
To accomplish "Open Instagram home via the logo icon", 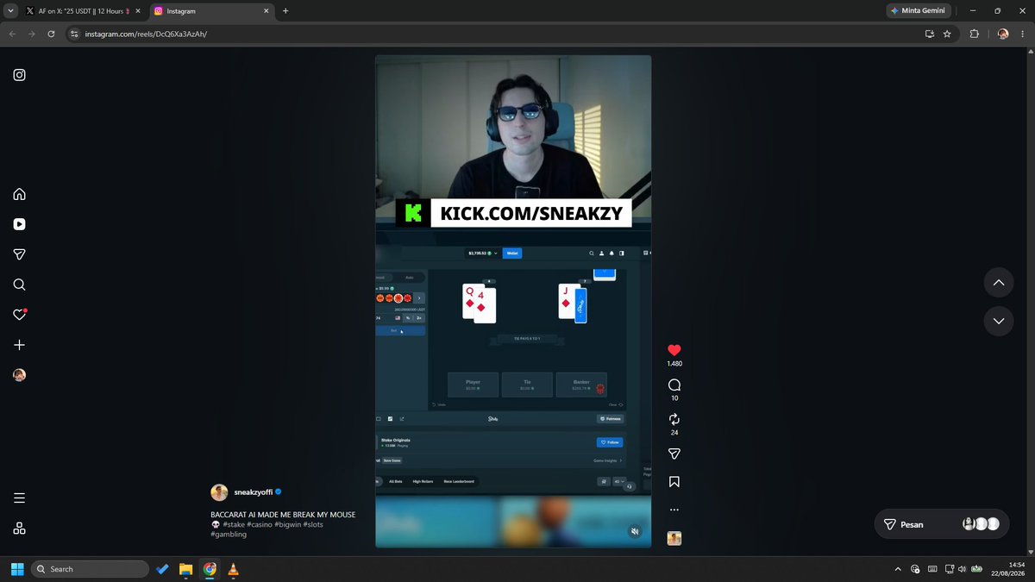I will click(x=19, y=75).
